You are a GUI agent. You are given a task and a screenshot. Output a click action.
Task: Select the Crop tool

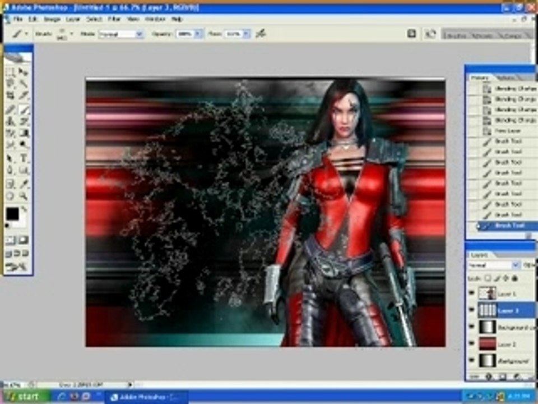click(x=10, y=95)
